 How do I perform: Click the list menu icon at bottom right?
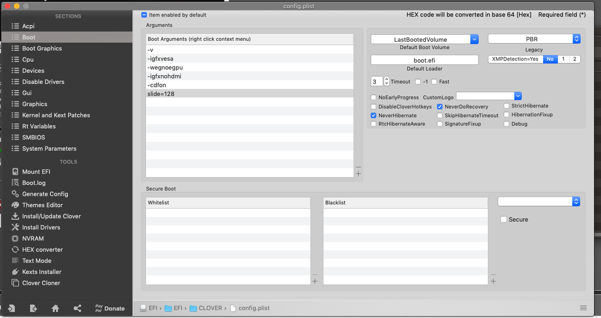pyautogui.click(x=583, y=308)
